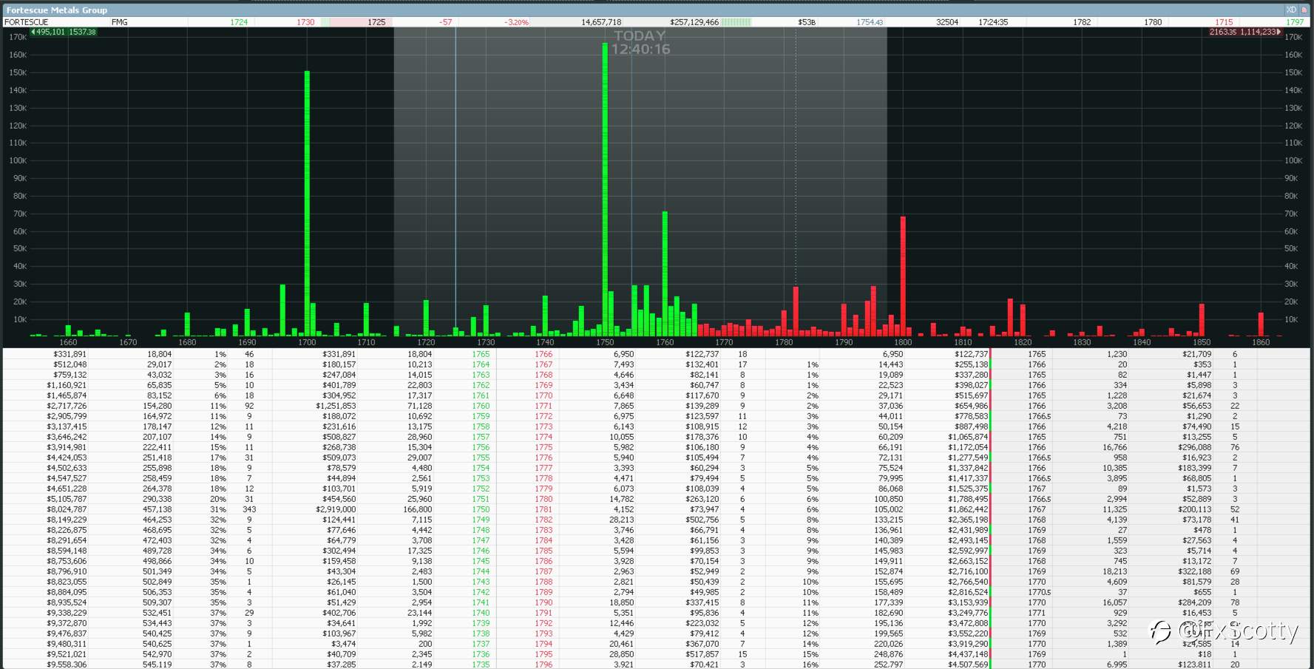Image resolution: width=1314 pixels, height=669 pixels.
Task: Select the VWAP value 1754.43
Action: tap(870, 22)
